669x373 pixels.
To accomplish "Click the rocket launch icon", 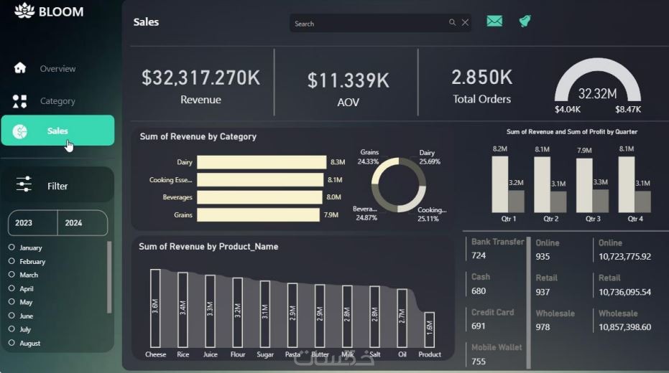I will [525, 21].
